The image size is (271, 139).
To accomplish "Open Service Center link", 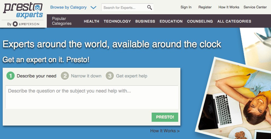I will click(x=255, y=7).
